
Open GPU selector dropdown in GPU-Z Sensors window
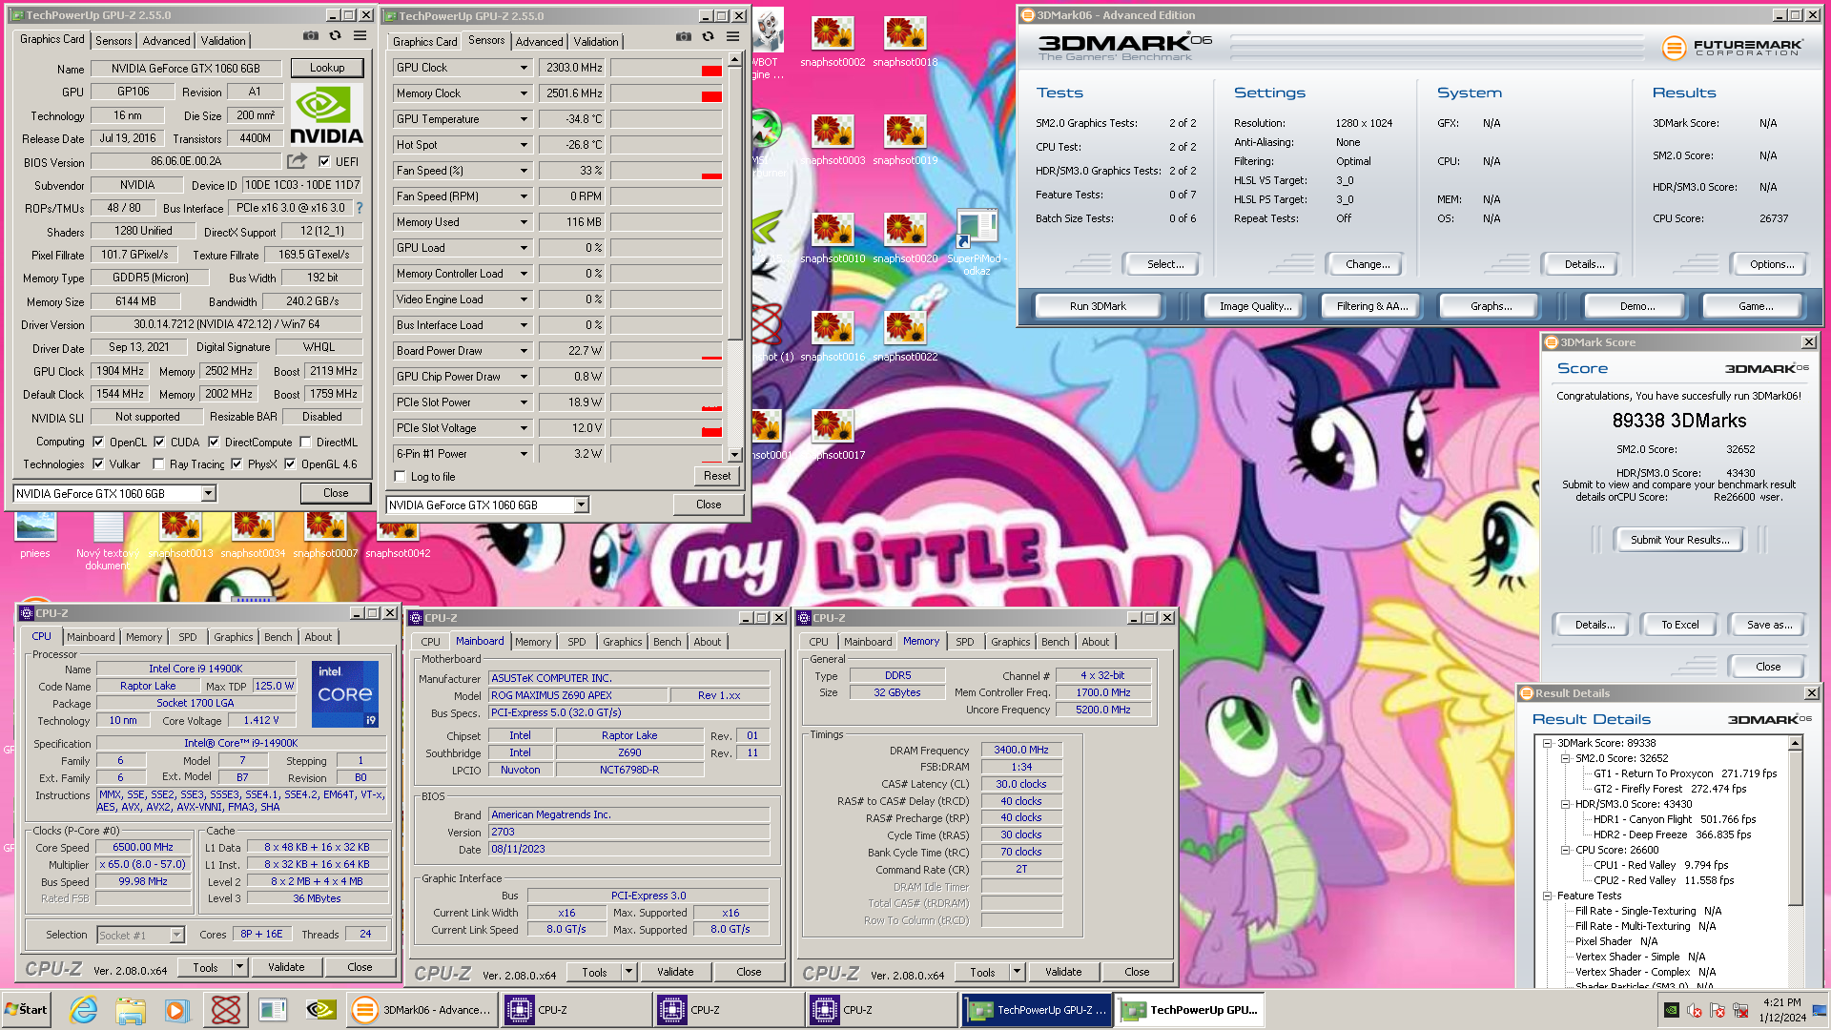[582, 505]
